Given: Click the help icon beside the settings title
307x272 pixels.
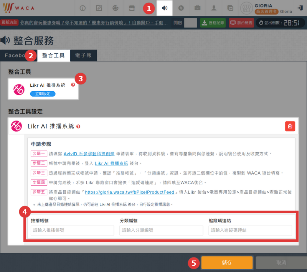Looking at the screenshot, I should [x=78, y=127].
